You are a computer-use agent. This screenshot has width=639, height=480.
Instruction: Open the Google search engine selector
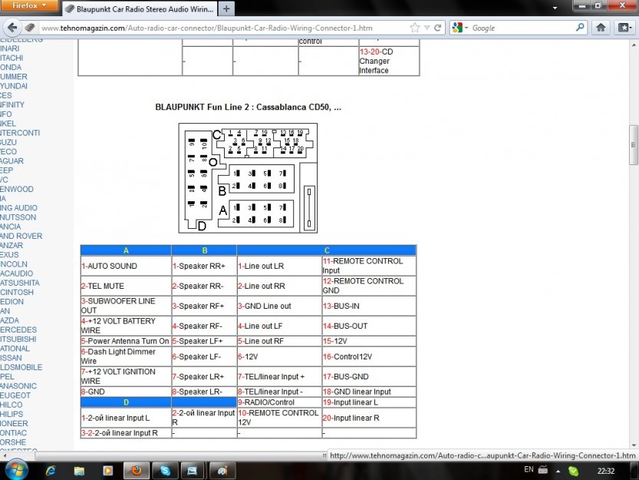pyautogui.click(x=459, y=28)
